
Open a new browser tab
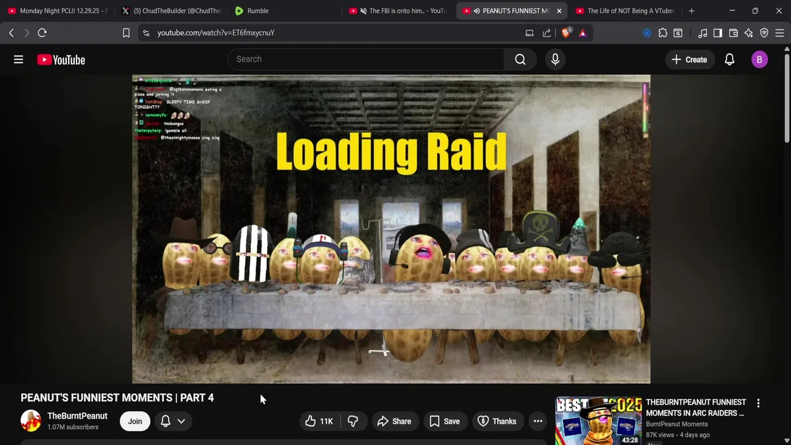[692, 11]
